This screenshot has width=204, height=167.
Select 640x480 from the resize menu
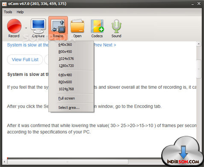(71, 75)
